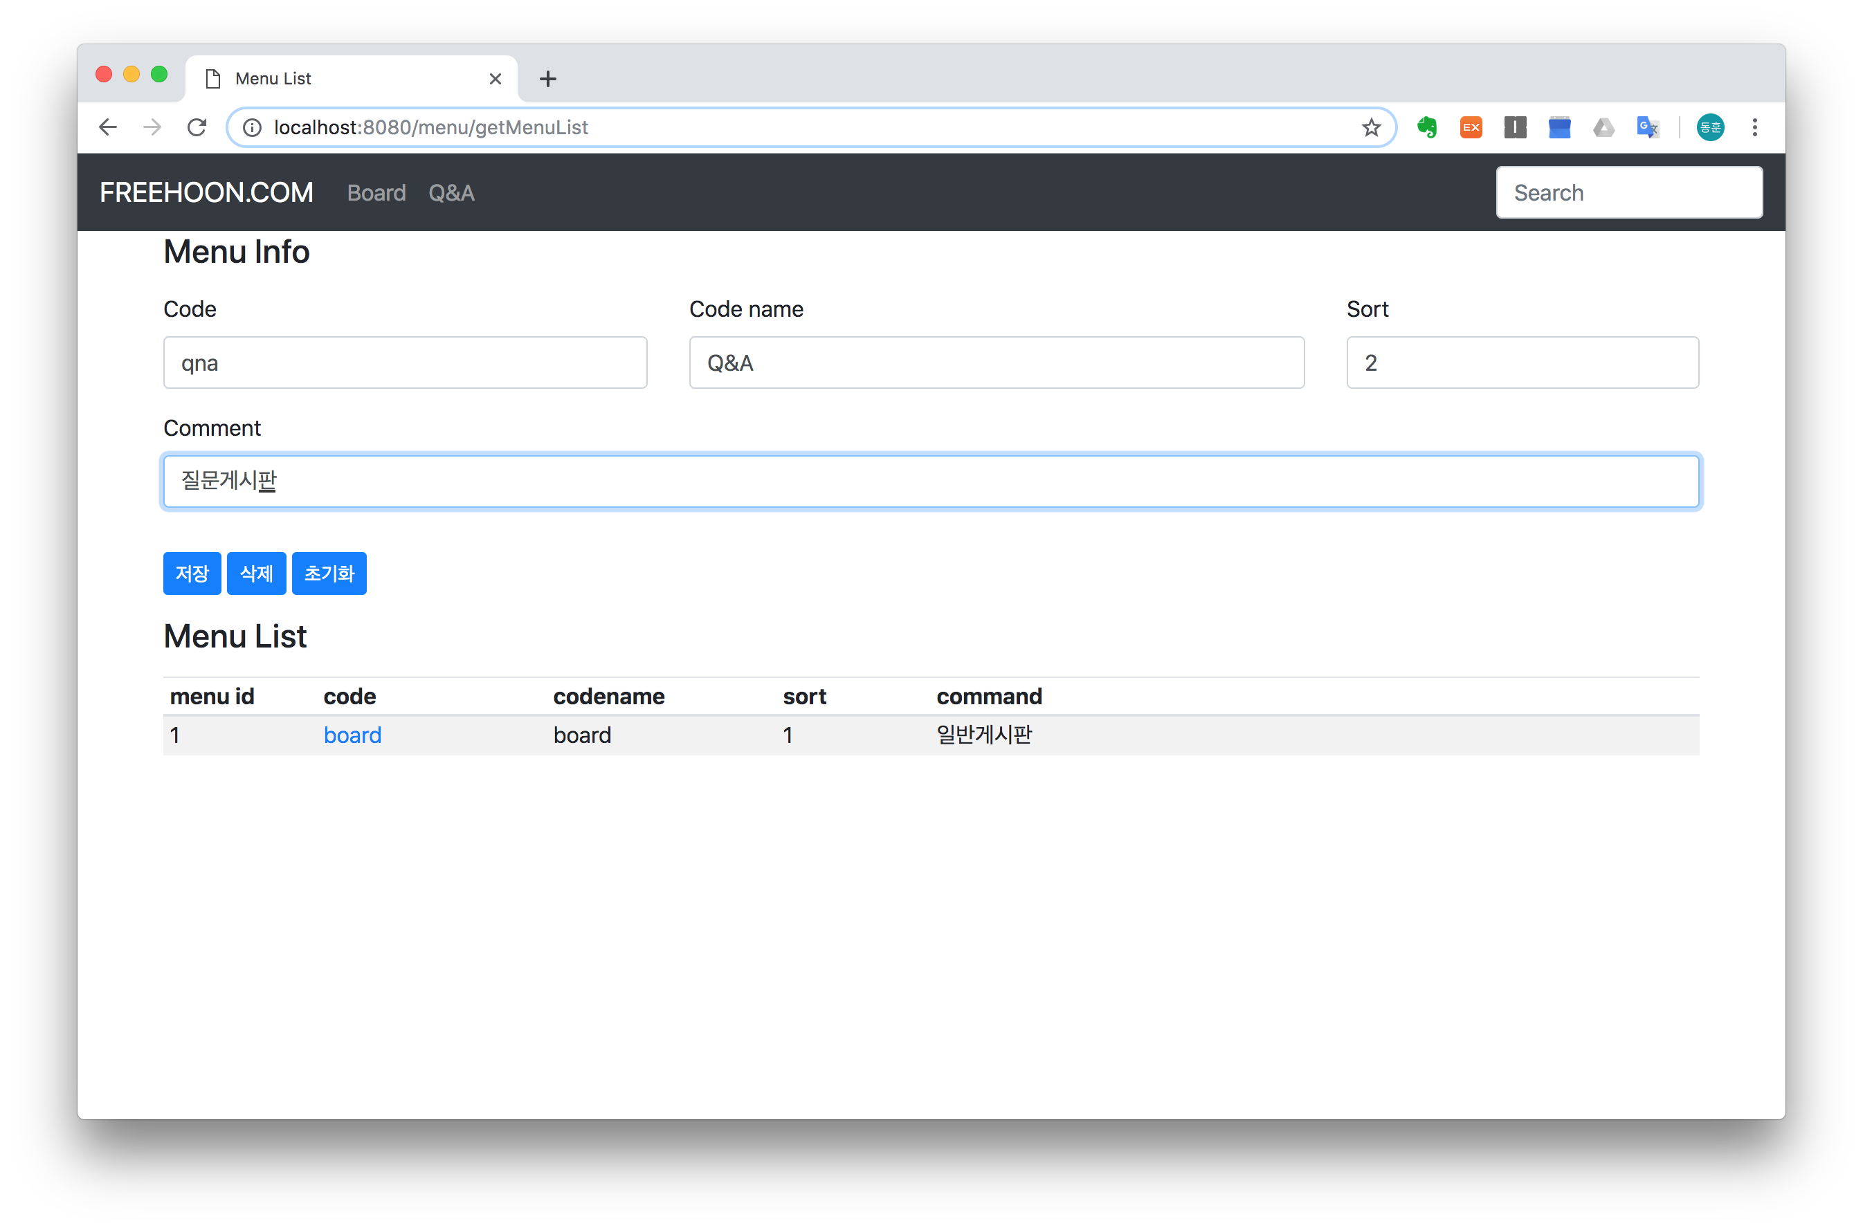Open the Google Translate extension

(1647, 127)
